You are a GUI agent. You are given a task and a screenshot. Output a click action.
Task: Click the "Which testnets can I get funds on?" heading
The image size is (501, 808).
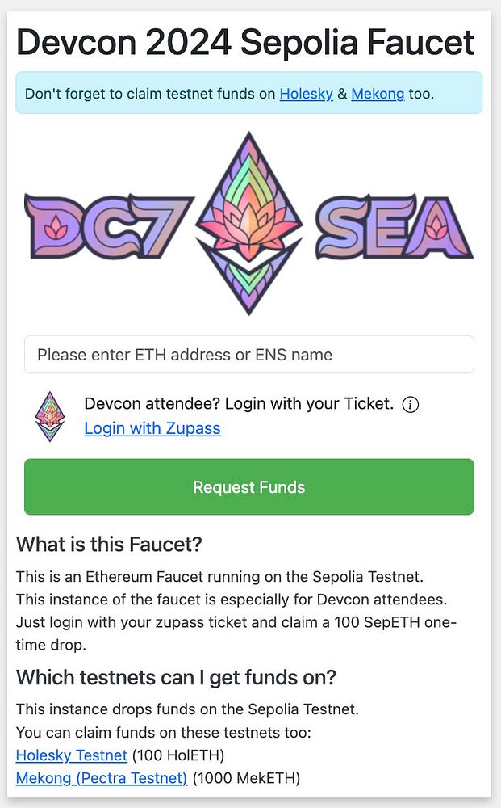point(176,677)
